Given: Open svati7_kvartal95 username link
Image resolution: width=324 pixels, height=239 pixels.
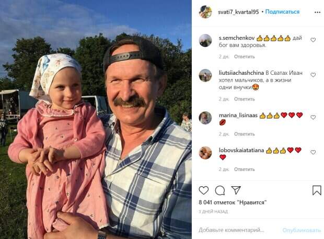Looking at the screenshot, I should (238, 12).
